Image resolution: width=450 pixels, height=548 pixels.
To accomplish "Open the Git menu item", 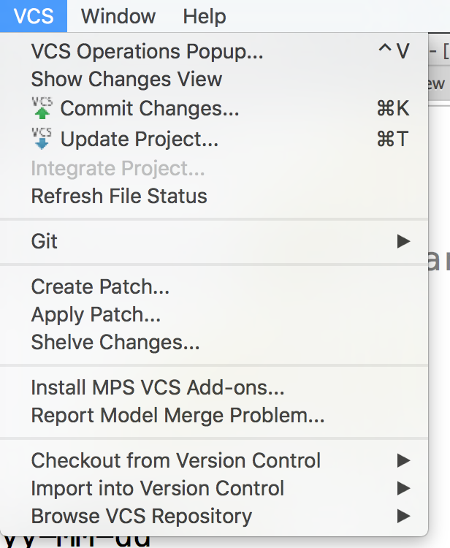I will coord(45,241).
